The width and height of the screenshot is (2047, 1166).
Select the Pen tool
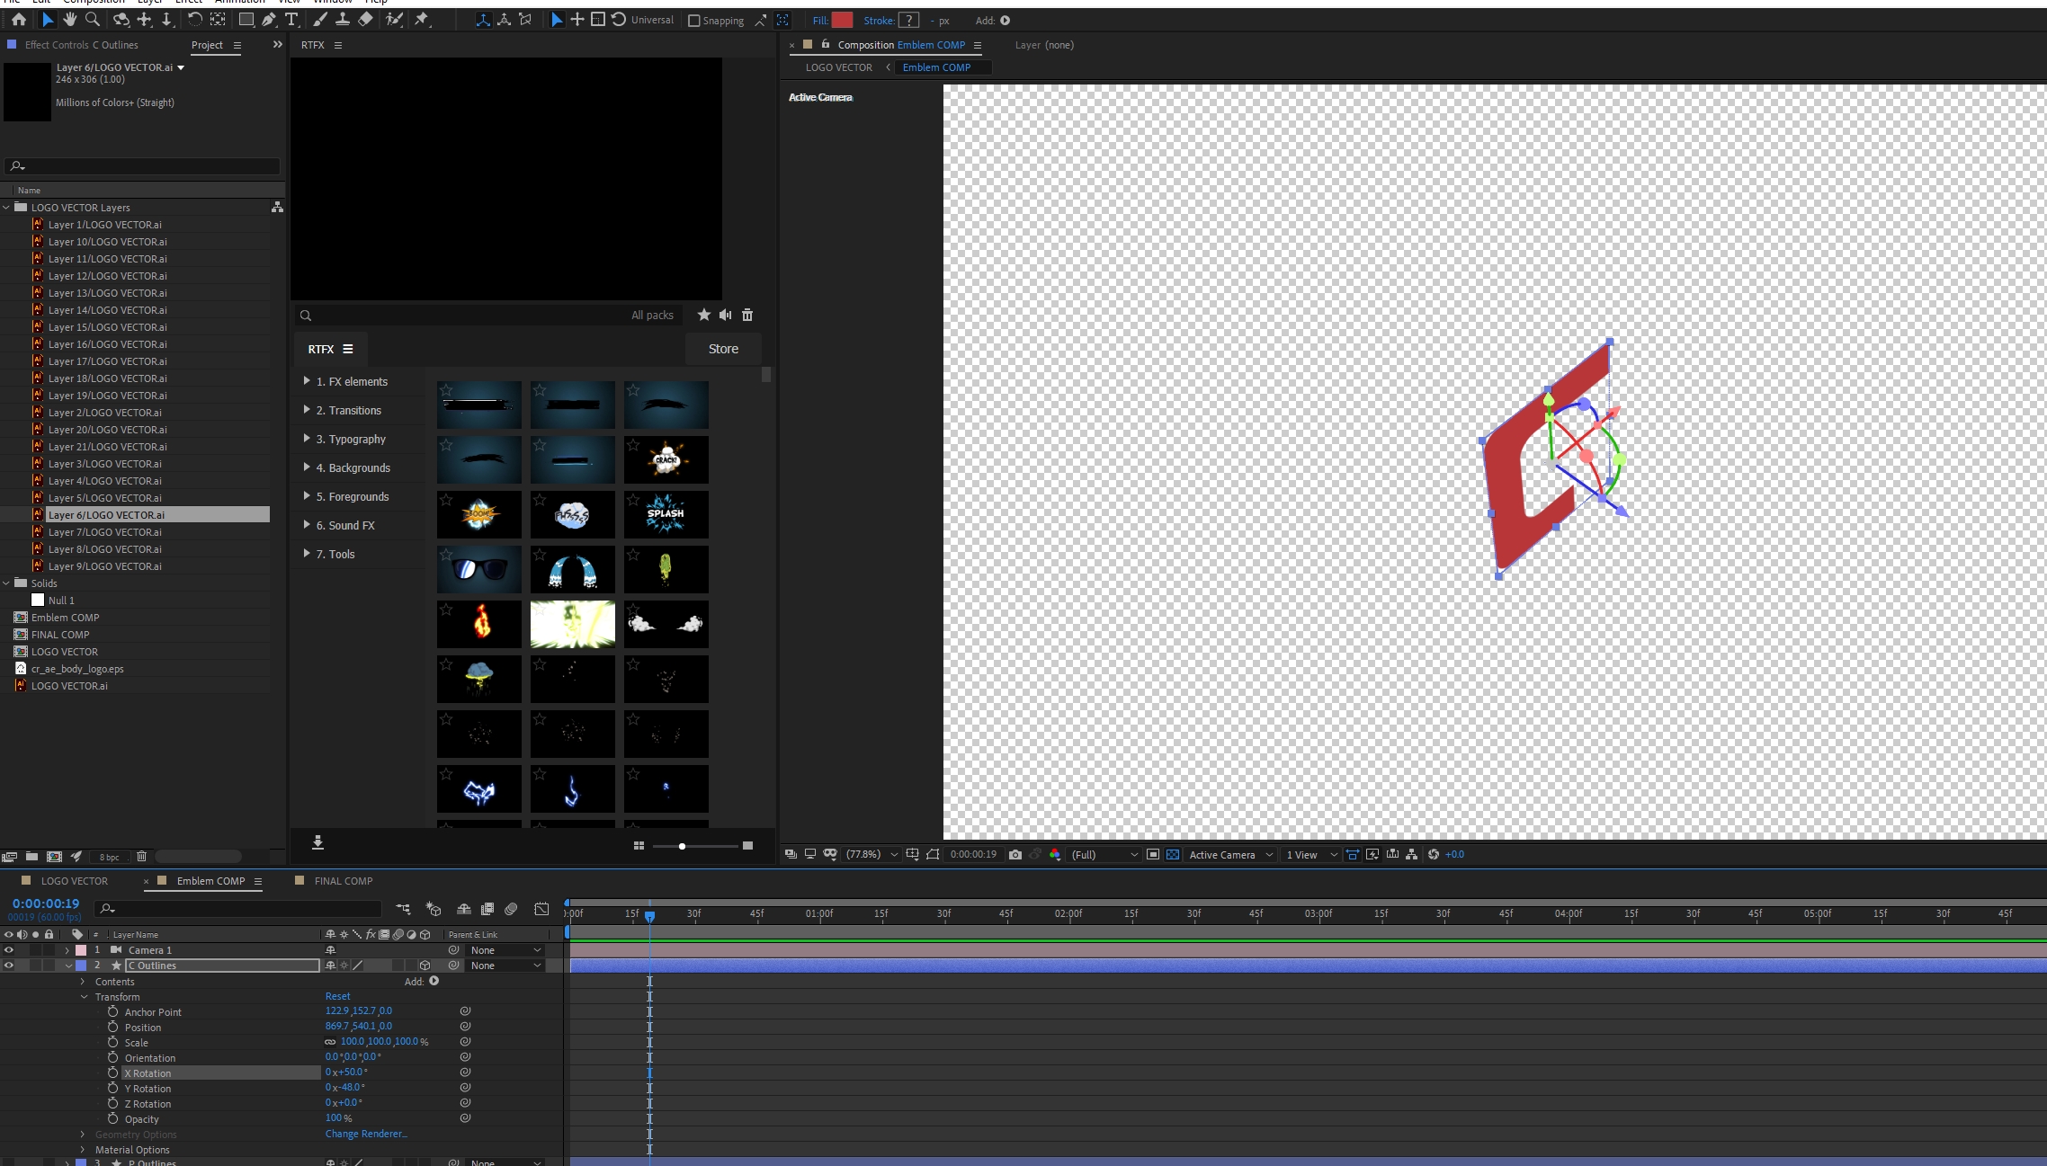pos(269,20)
